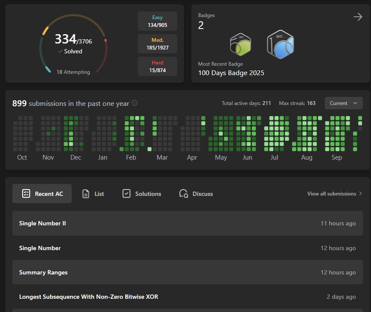Switch to the Discuss tab
Viewport: 371px width, 312px height.
[x=196, y=194]
